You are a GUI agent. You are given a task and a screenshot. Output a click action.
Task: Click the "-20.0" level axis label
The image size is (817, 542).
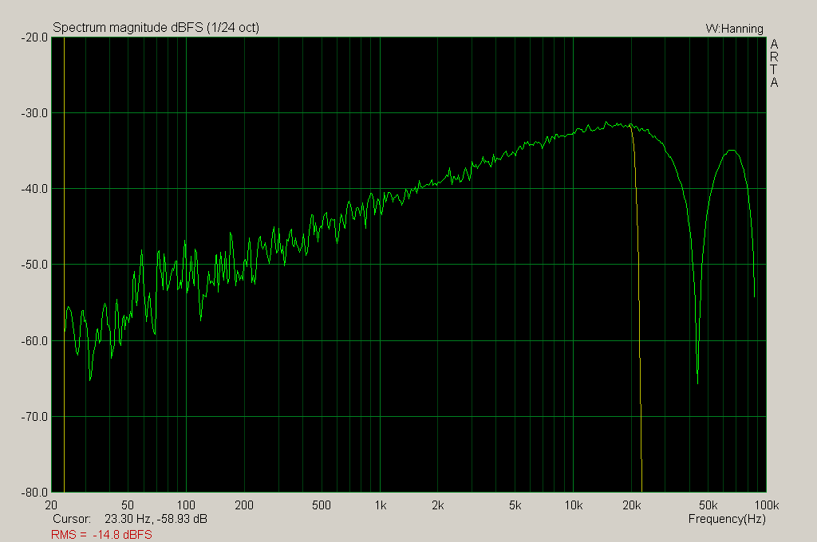point(34,37)
